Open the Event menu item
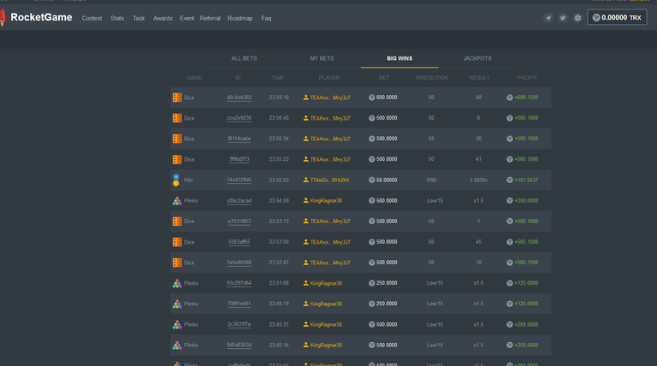The height and width of the screenshot is (366, 657). point(186,19)
